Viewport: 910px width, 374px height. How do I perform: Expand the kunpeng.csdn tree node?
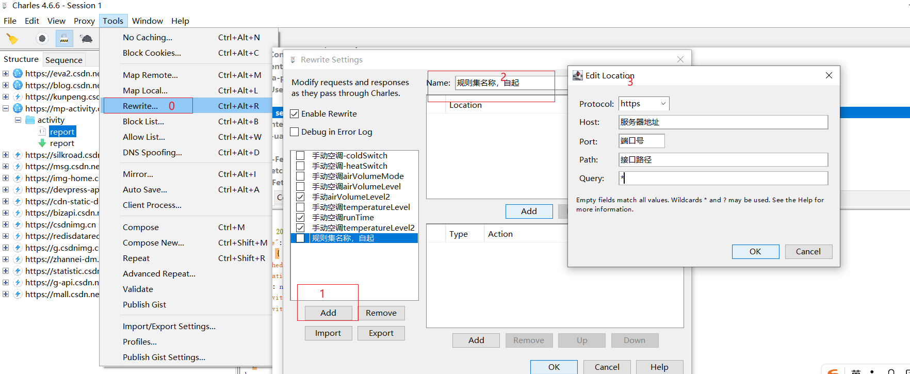(x=6, y=96)
